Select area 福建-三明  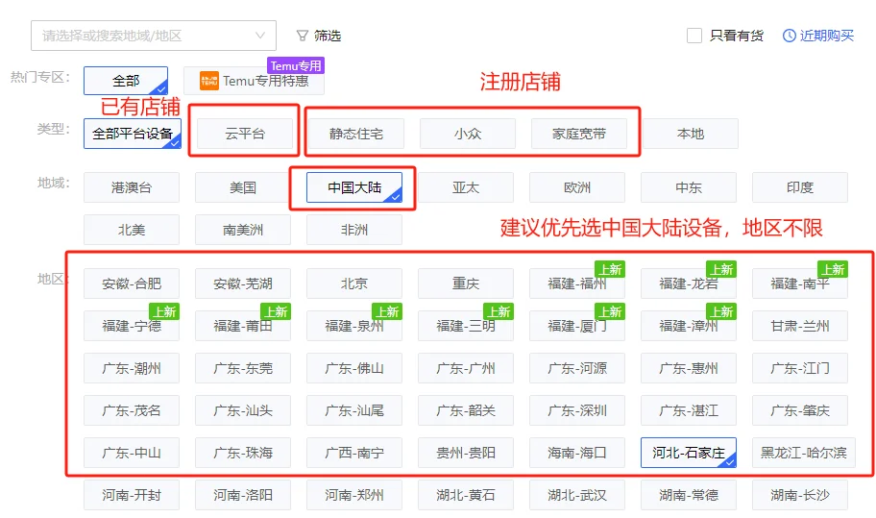465,326
